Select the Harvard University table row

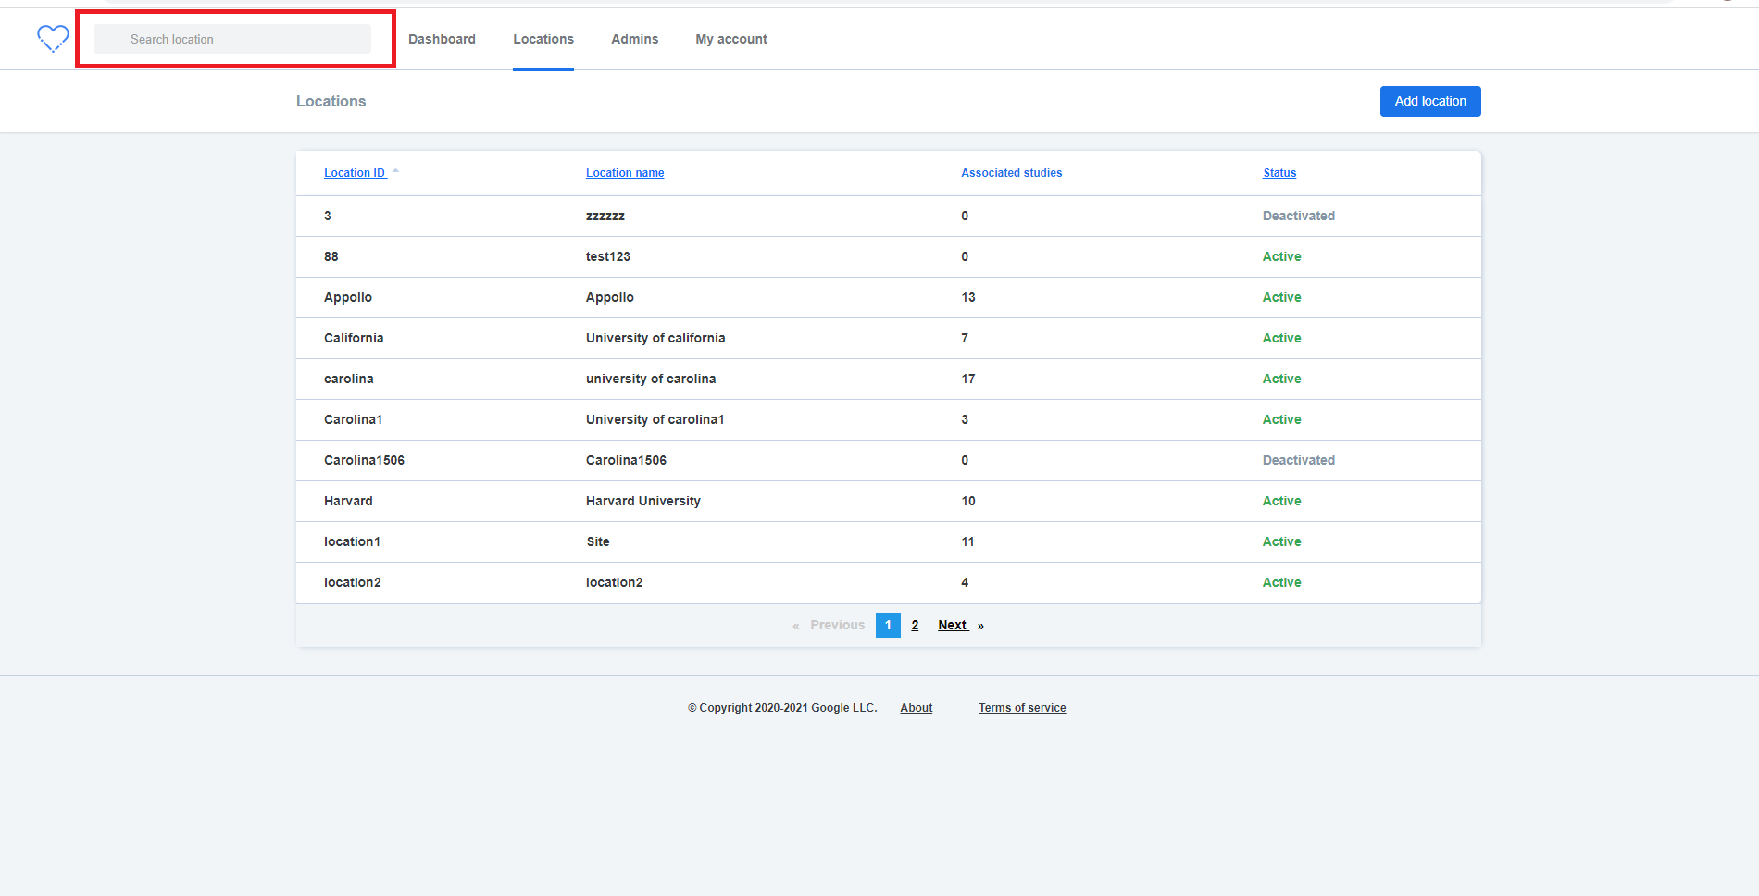click(642, 501)
